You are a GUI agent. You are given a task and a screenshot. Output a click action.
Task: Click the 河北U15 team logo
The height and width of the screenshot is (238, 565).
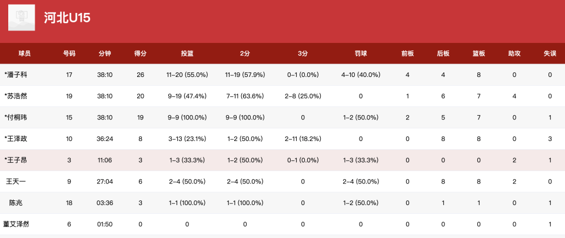(21, 18)
